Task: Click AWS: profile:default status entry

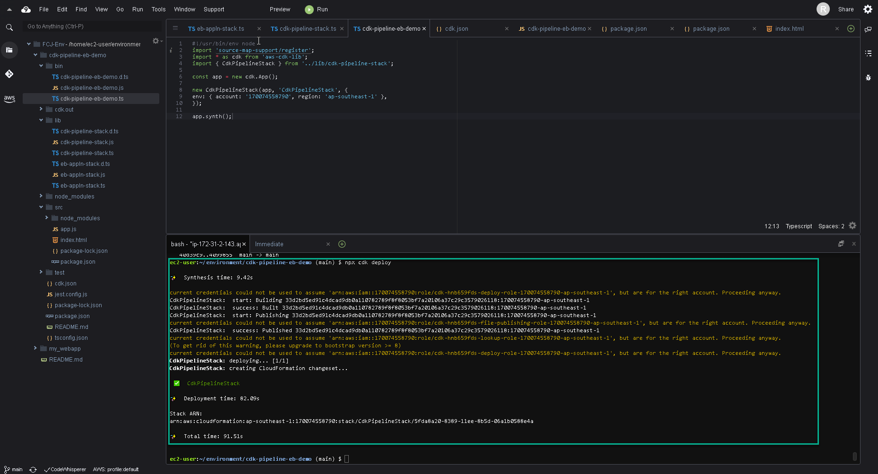Action: [x=116, y=469]
